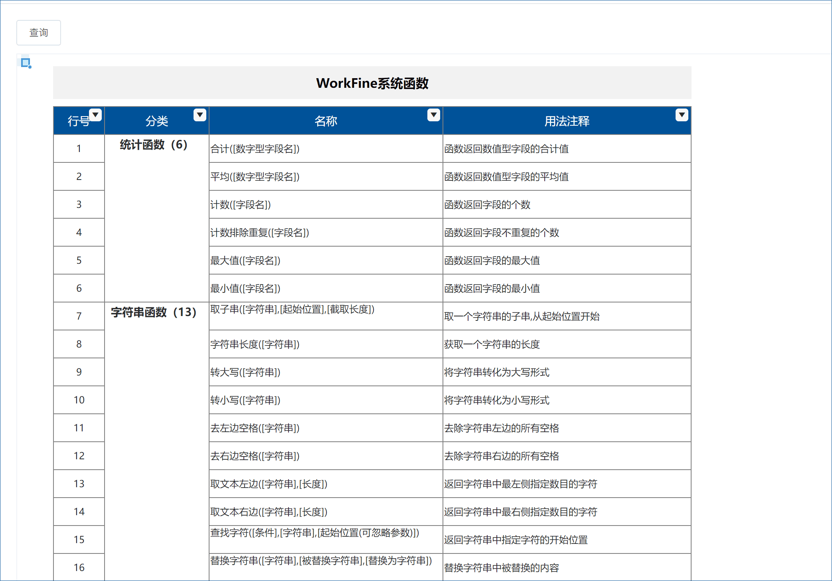Select row number 13 cell
This screenshot has width=832, height=581.
(79, 484)
